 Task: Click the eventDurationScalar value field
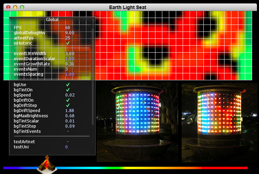click(x=70, y=59)
